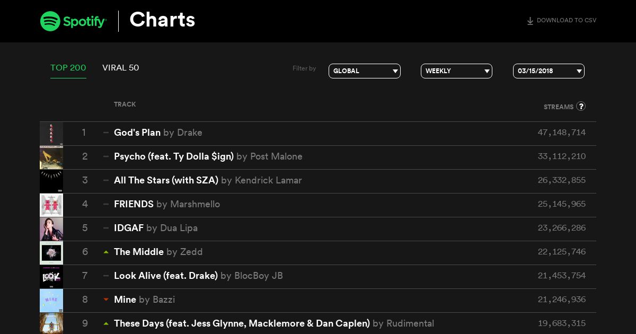Image resolution: width=636 pixels, height=334 pixels.
Task: Click the download arrow icon
Action: coord(530,21)
